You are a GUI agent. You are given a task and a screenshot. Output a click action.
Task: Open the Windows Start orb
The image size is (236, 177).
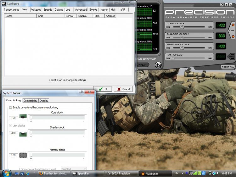6,174
